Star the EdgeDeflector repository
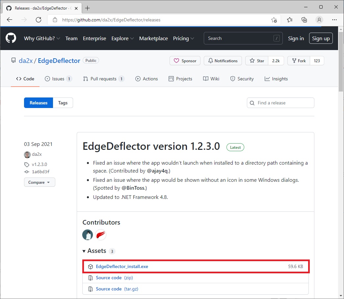This screenshot has width=344, height=299. coord(257,61)
